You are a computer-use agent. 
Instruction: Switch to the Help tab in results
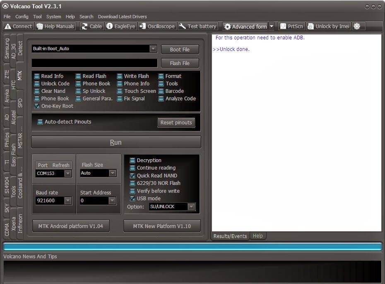(257, 236)
